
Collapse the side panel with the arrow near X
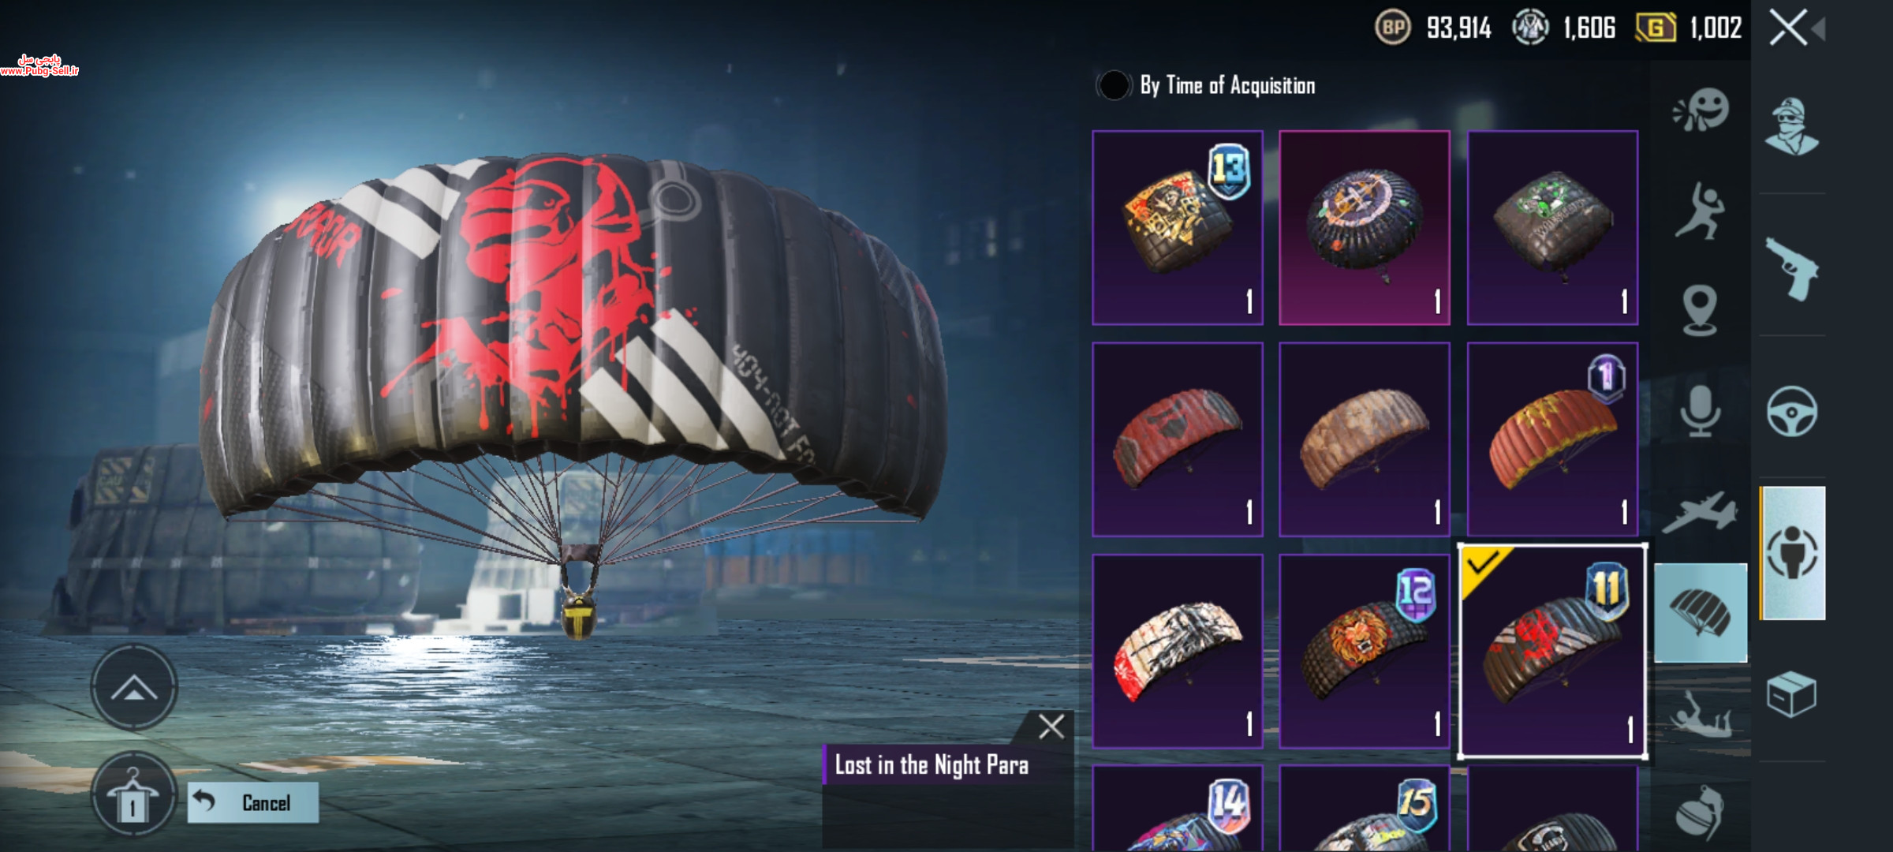point(1818,29)
